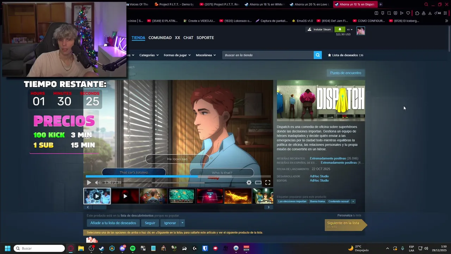Screen dimensions: 451x254
Task: Show more bookmarks chevron
Action: [446, 21]
